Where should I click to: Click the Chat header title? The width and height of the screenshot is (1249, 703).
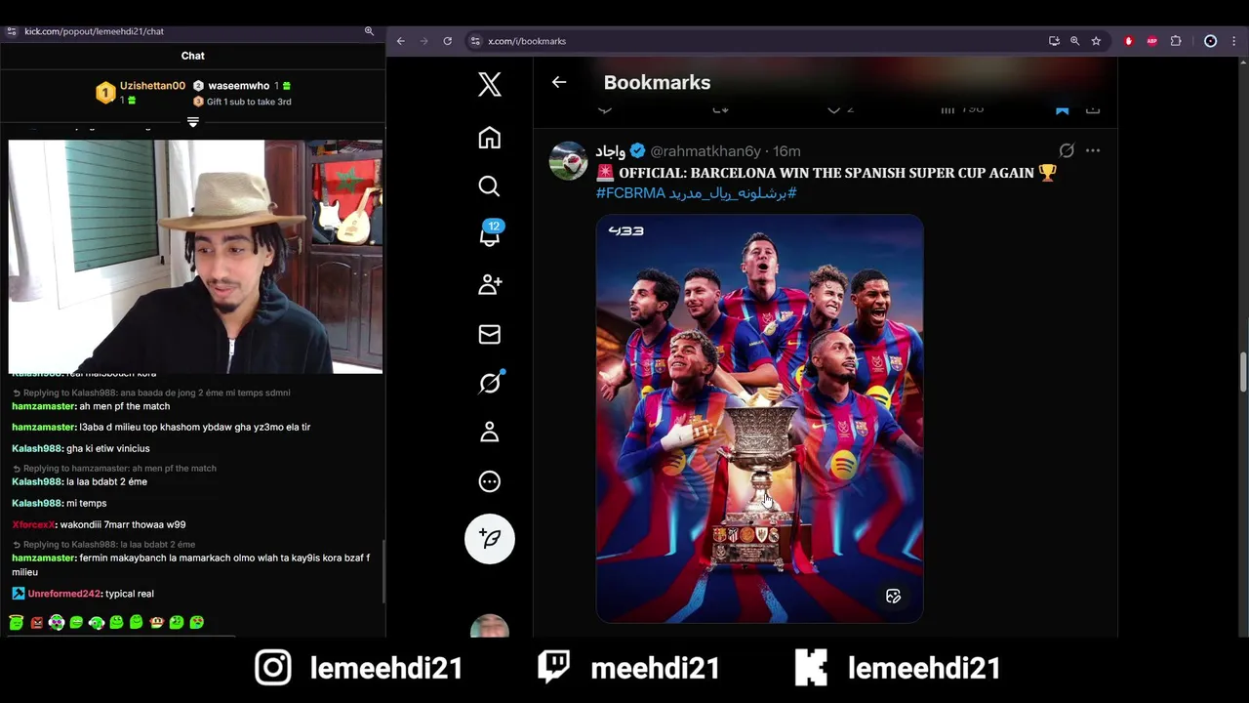point(192,56)
